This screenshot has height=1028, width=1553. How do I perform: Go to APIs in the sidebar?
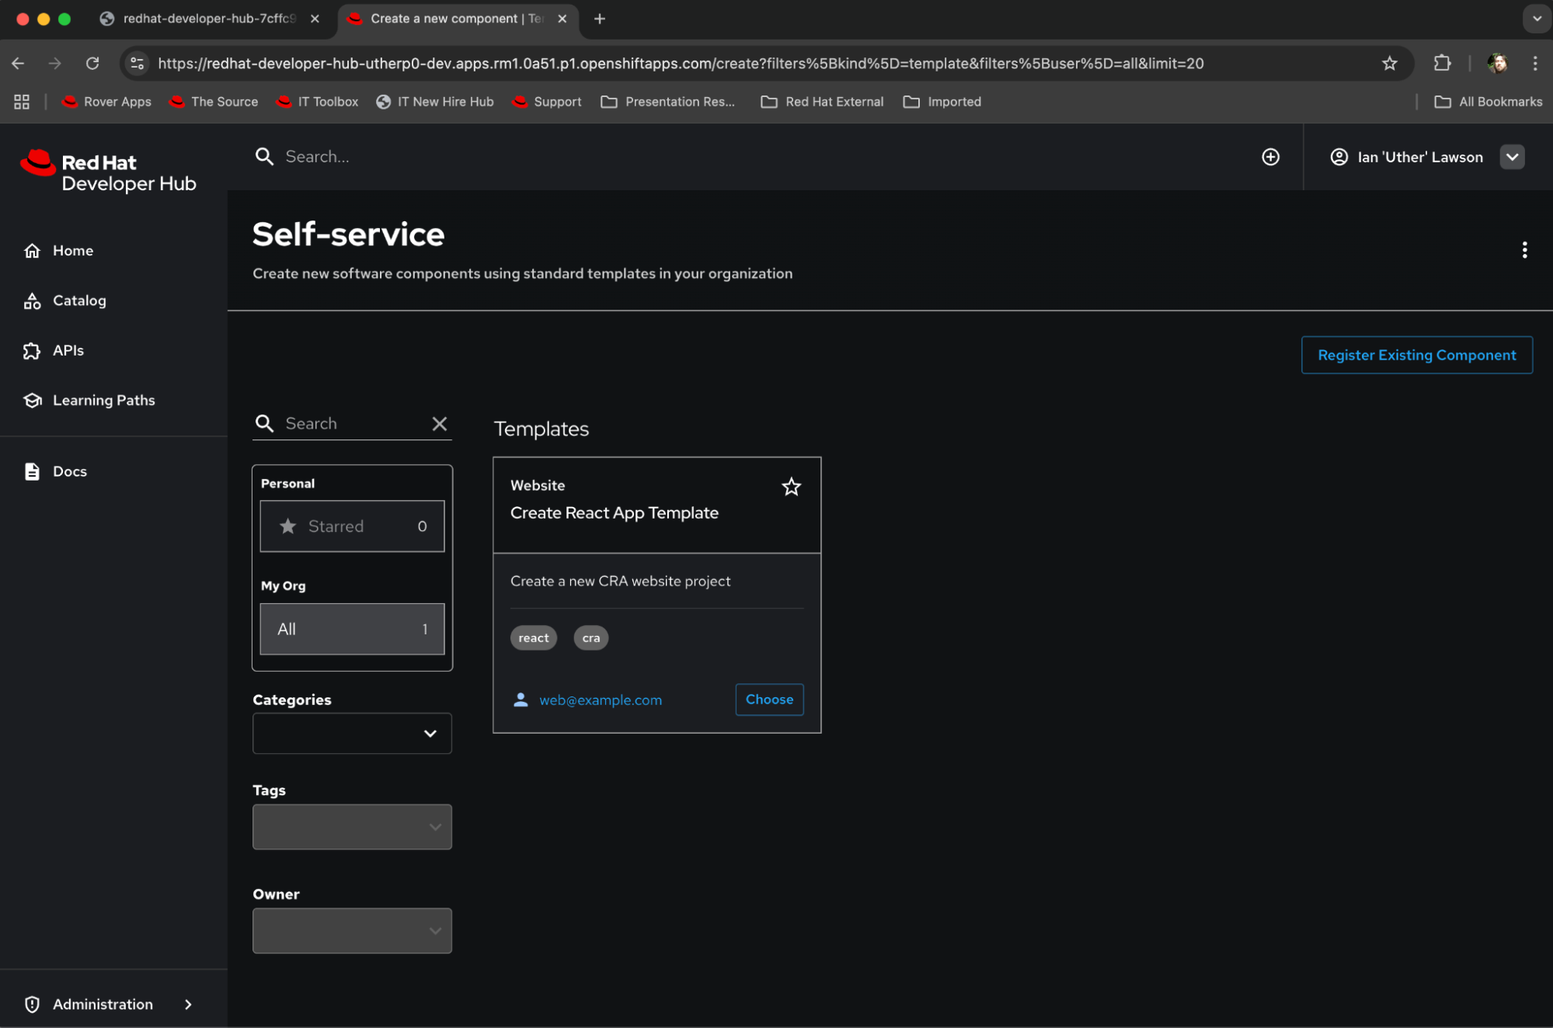pos(68,350)
